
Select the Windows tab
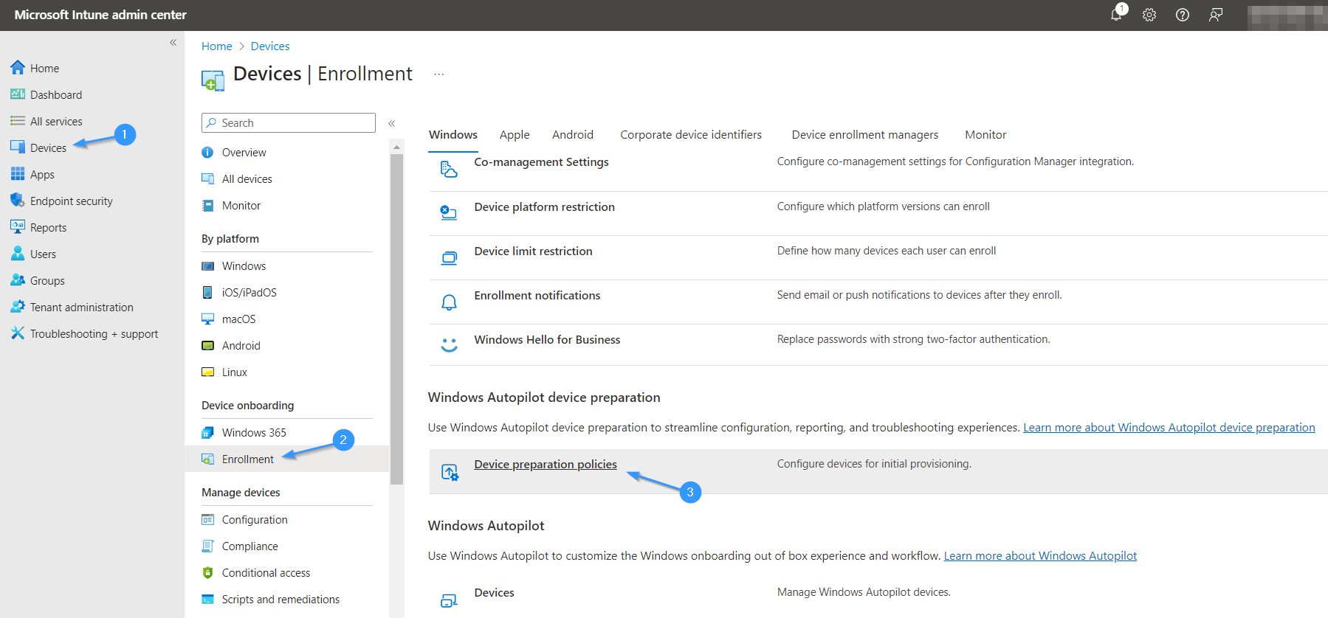(x=453, y=134)
